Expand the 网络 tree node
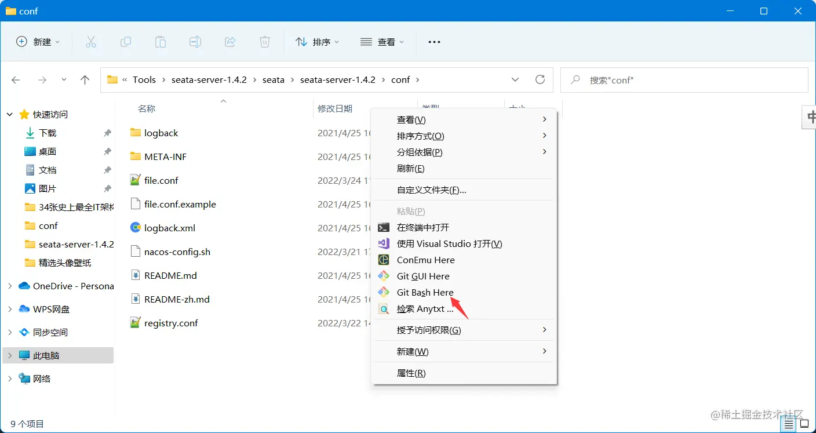This screenshot has height=433, width=816. pyautogui.click(x=10, y=379)
